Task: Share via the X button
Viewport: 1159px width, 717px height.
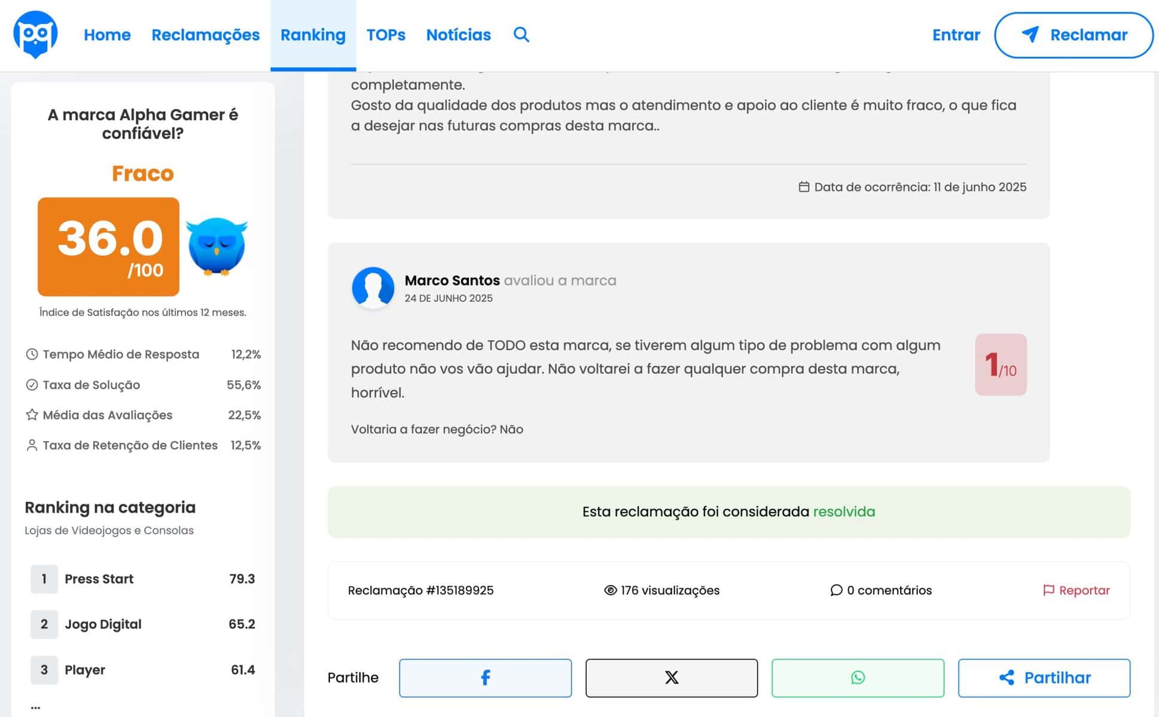Action: tap(671, 678)
